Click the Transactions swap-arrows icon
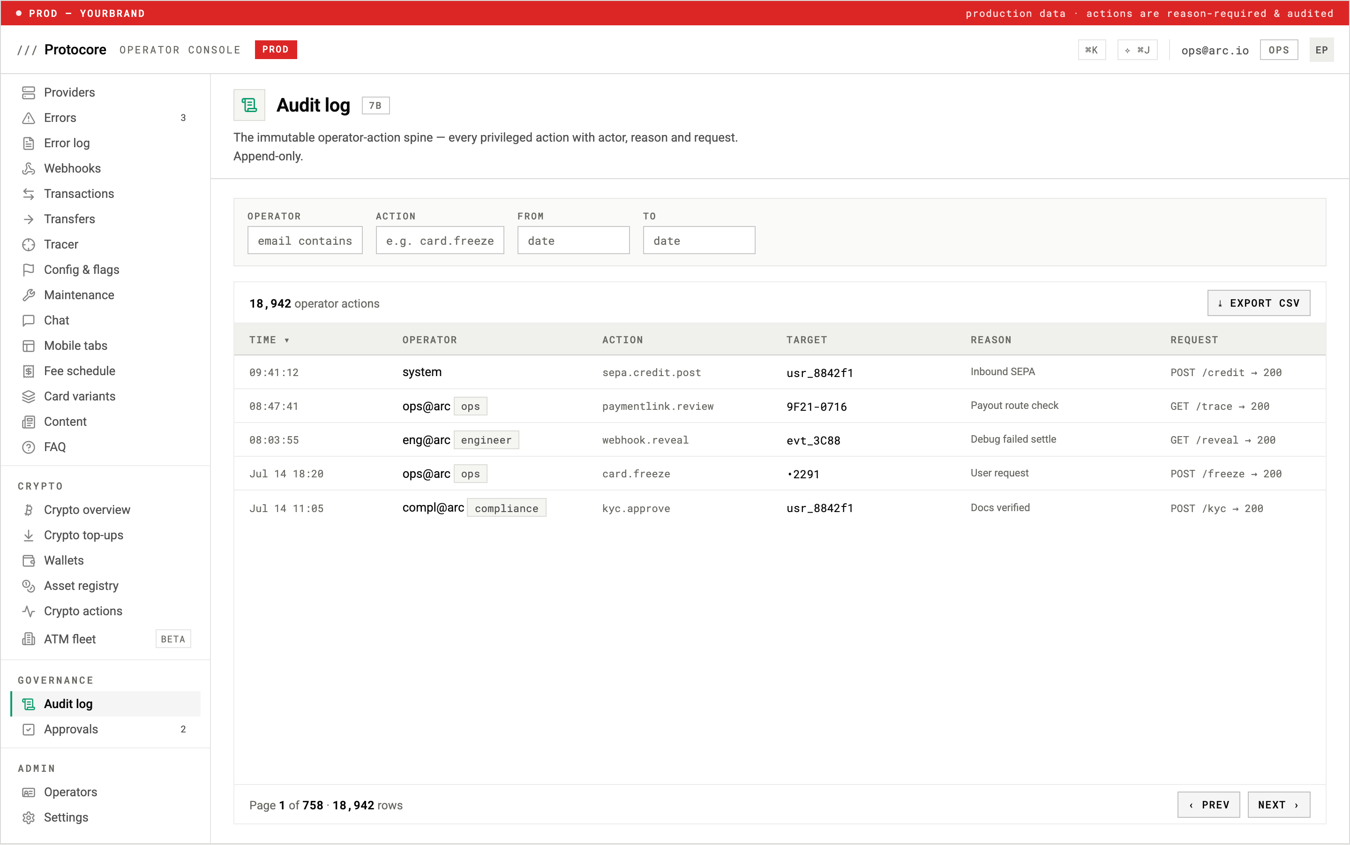 pyautogui.click(x=29, y=194)
